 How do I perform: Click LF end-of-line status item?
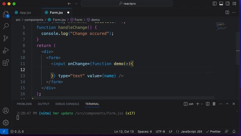[171, 131]
